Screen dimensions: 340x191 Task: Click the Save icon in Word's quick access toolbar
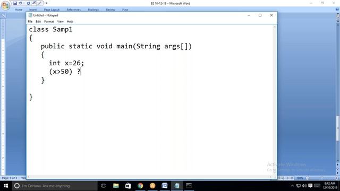[15, 3]
